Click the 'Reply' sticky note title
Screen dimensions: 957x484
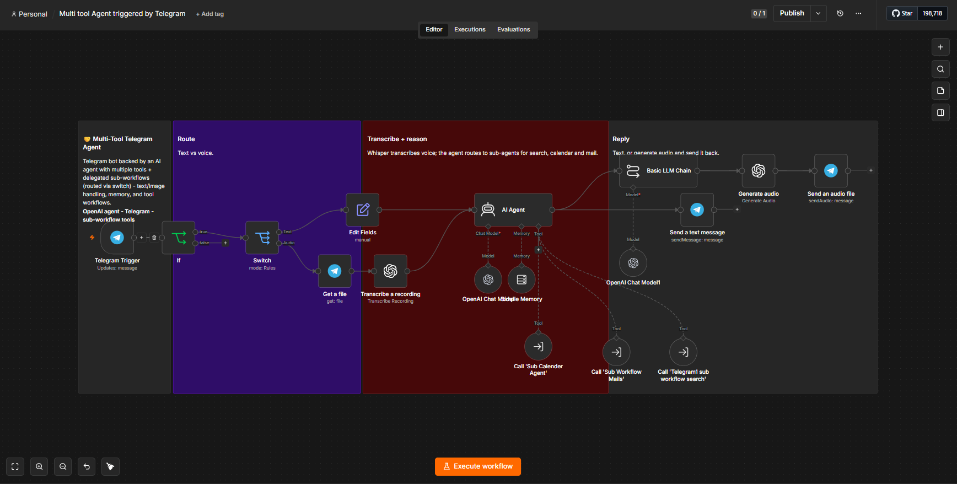click(621, 139)
